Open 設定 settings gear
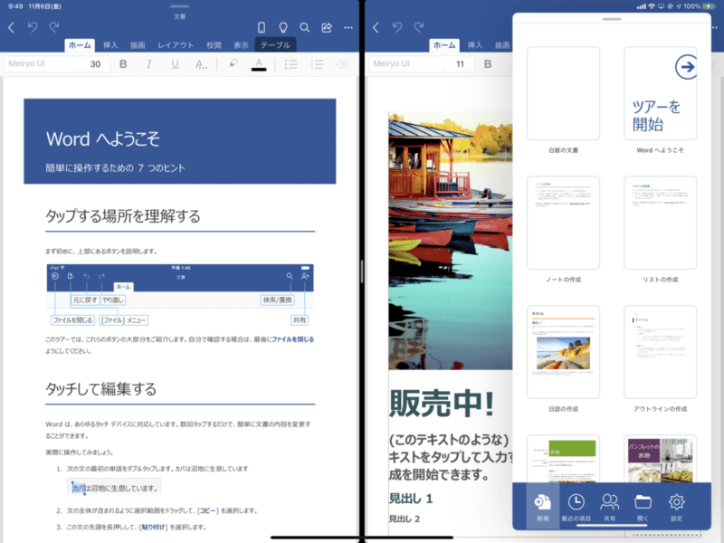The image size is (724, 543). [x=676, y=507]
